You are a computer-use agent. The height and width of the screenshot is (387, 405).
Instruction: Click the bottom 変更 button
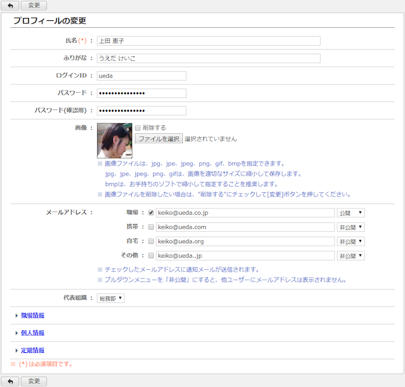[34, 381]
